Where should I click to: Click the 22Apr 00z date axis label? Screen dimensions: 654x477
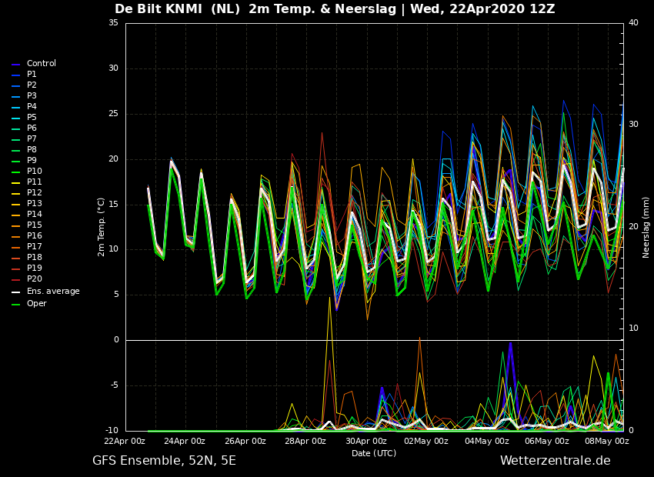pos(125,441)
